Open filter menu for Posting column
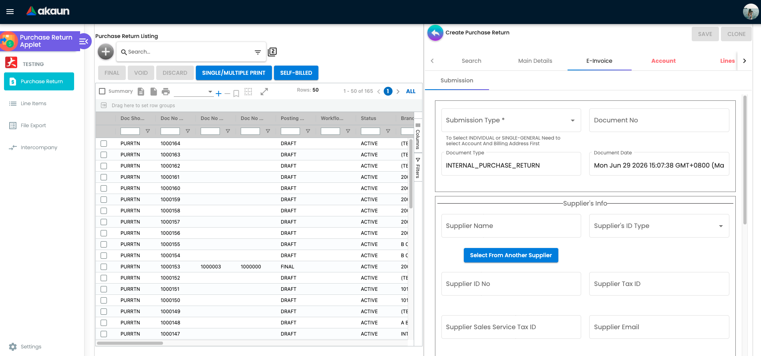The height and width of the screenshot is (356, 761). tap(308, 131)
